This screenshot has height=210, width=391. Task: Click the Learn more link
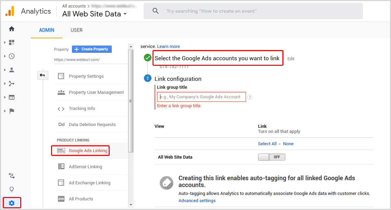click(168, 46)
